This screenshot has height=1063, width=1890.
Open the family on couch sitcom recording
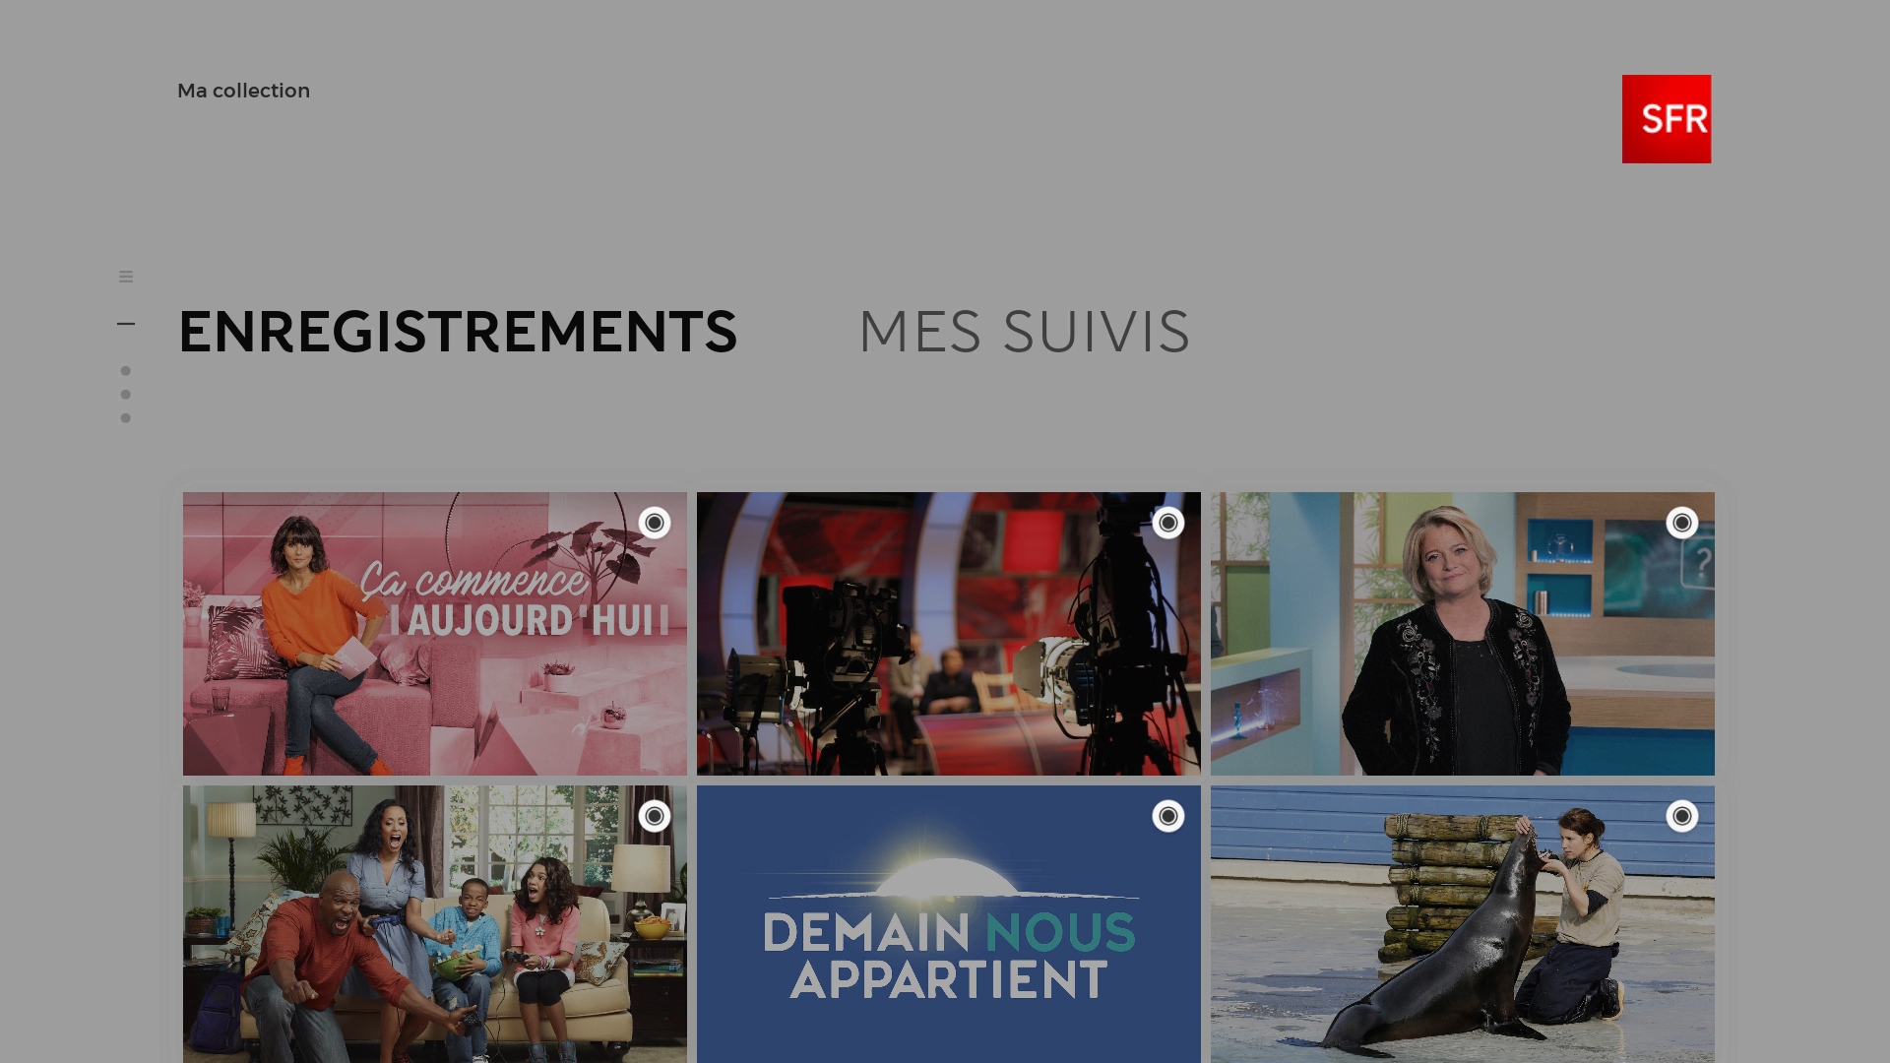click(x=435, y=924)
